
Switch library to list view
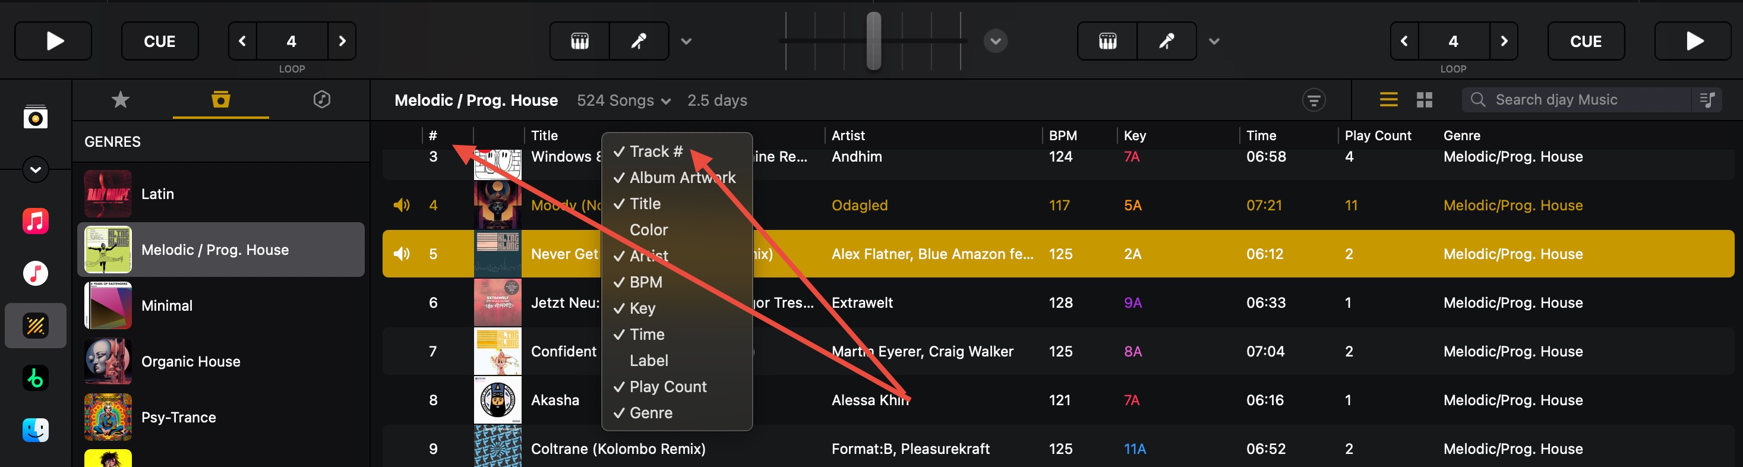[1388, 100]
